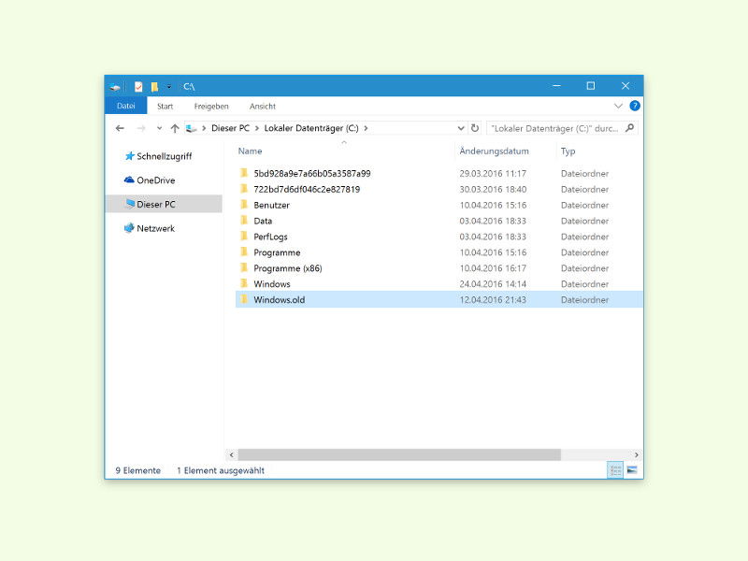Expand the address chevron before Dieser PC
The width and height of the screenshot is (748, 561).
(x=204, y=128)
